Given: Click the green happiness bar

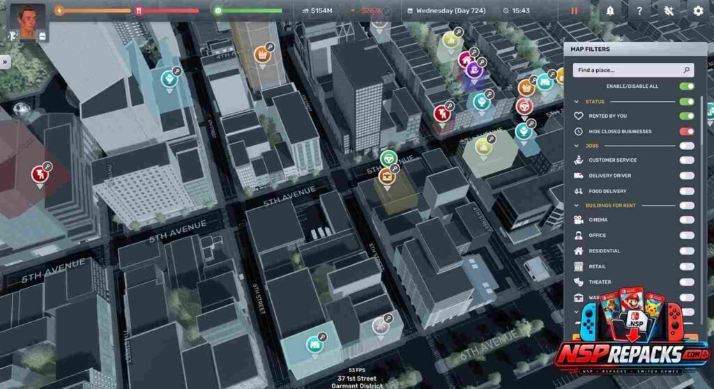Looking at the screenshot, I should pos(248,10).
